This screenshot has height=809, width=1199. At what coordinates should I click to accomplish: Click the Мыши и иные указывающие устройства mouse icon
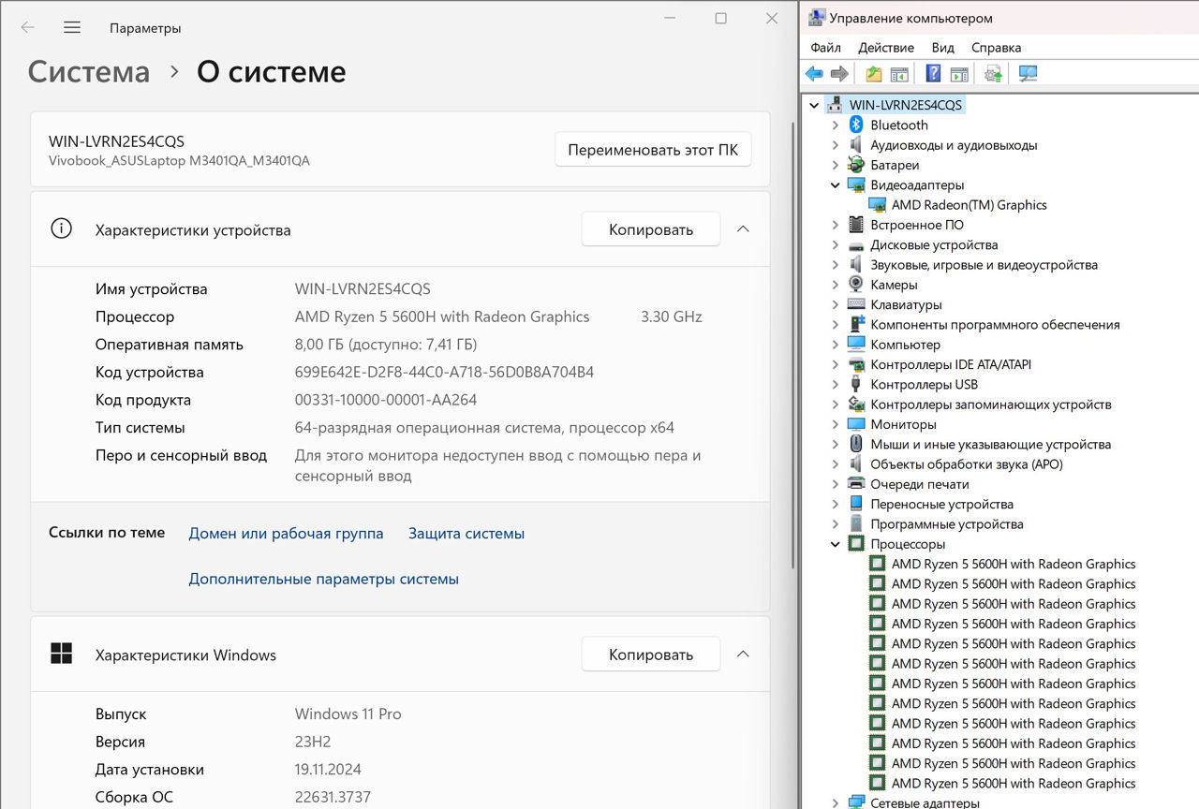coord(855,444)
